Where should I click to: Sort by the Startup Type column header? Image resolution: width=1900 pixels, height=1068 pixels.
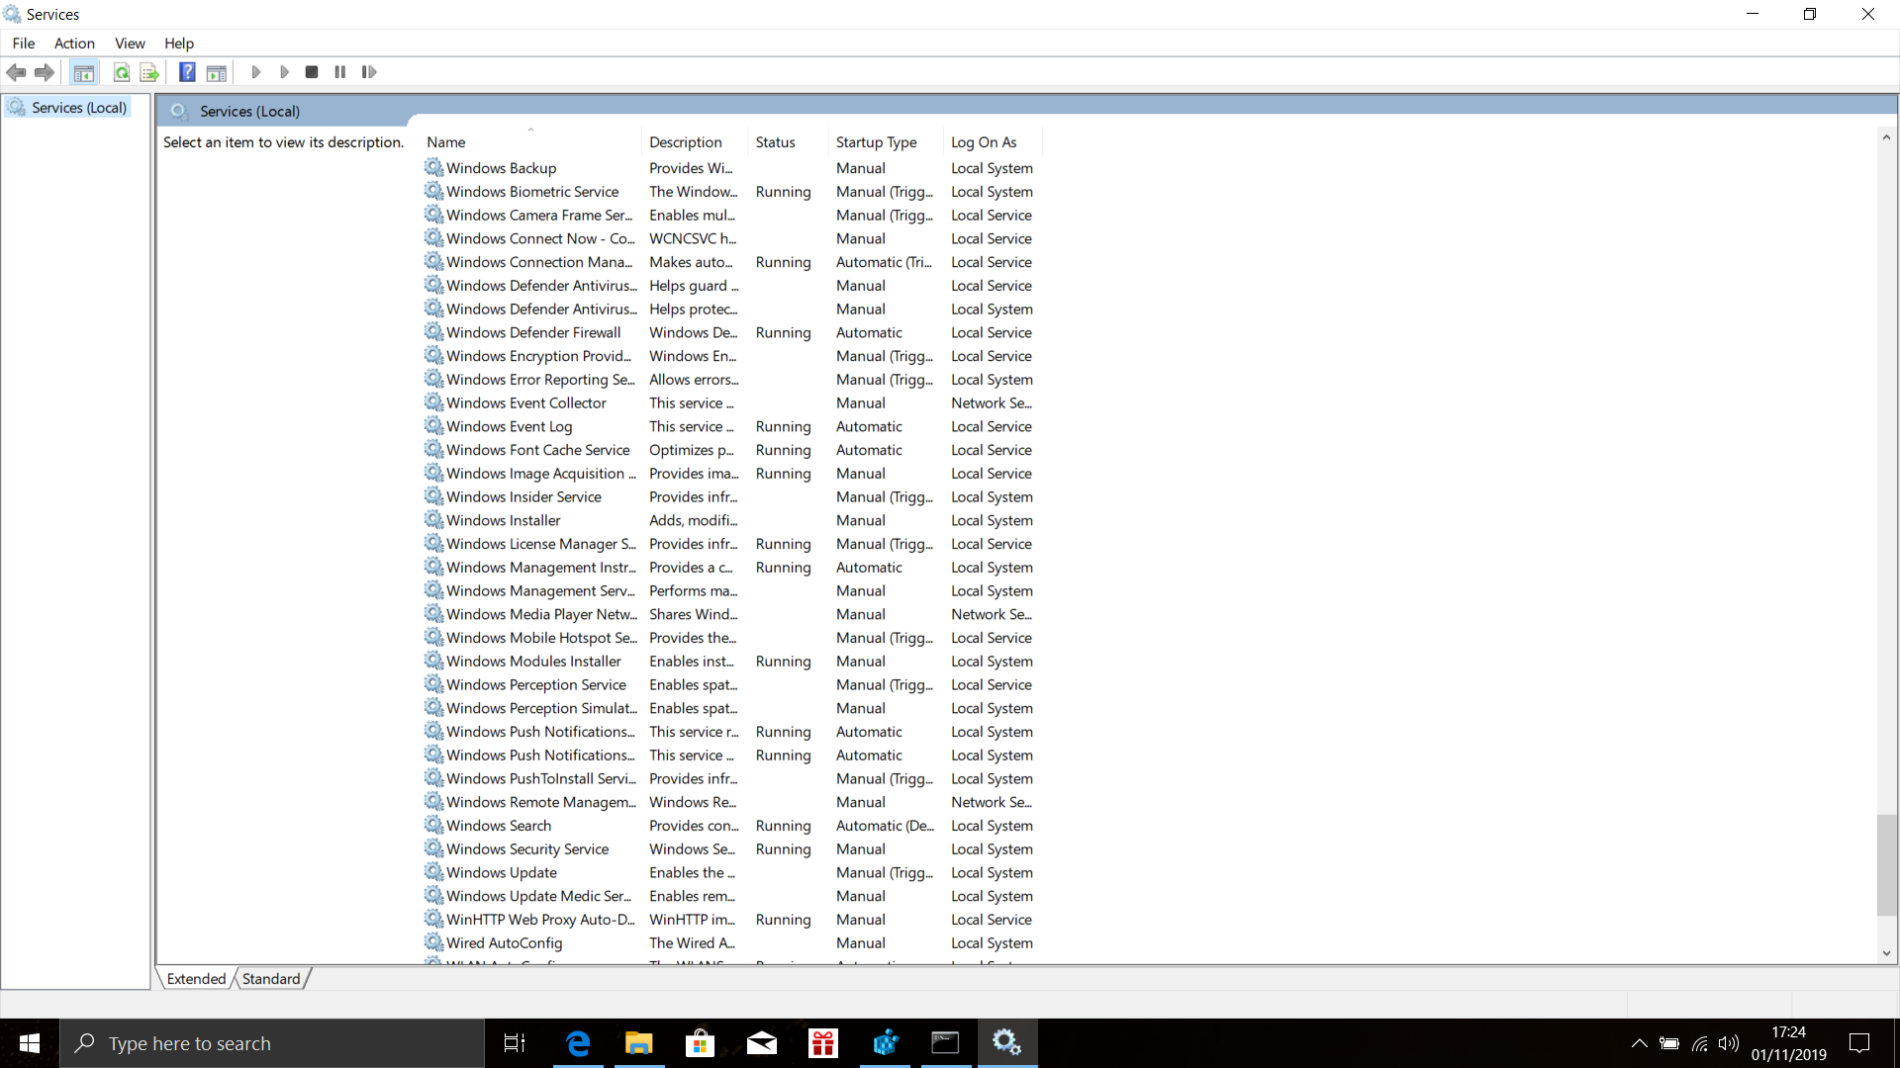(887, 142)
